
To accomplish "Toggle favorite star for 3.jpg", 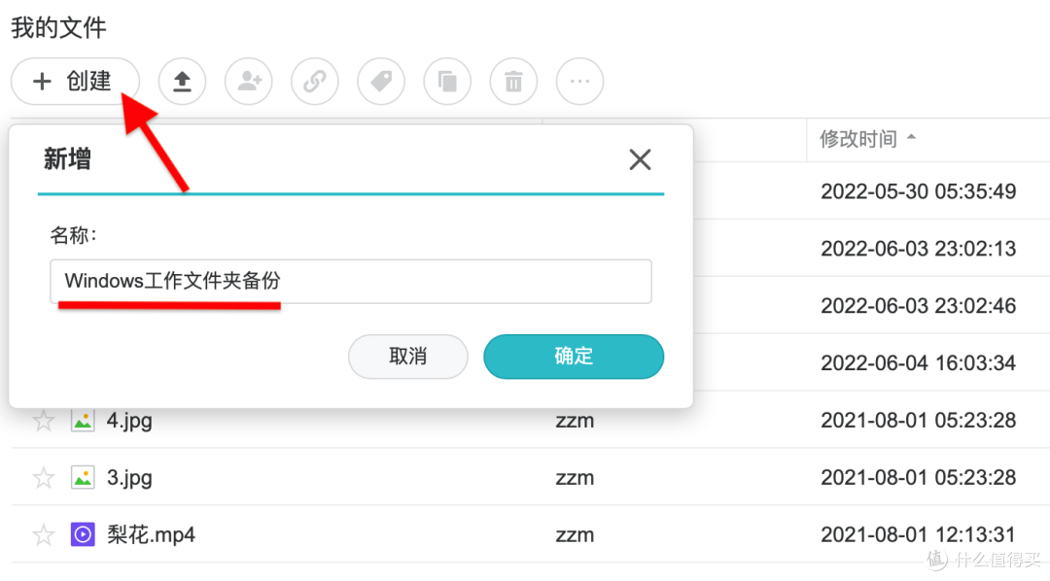I will 43,477.
